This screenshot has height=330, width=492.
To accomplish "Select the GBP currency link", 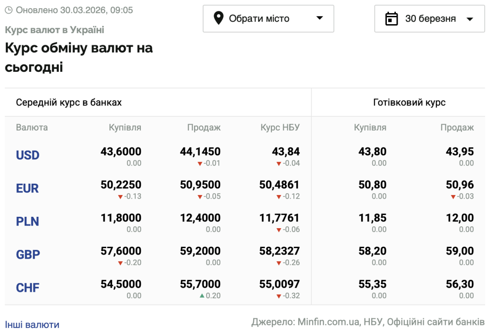I will pos(28,255).
